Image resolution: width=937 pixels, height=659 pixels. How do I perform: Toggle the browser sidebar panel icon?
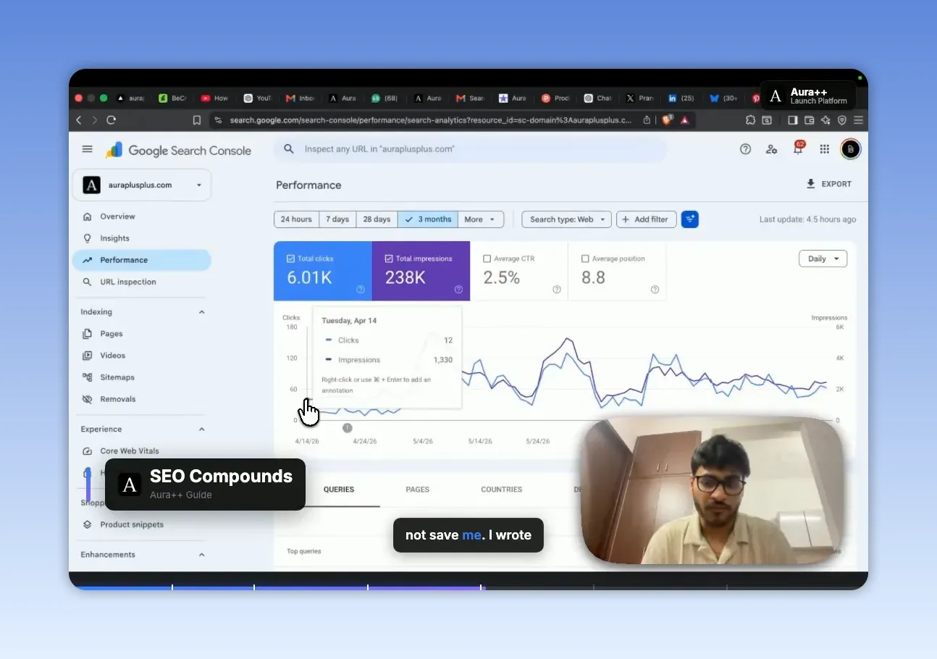792,120
